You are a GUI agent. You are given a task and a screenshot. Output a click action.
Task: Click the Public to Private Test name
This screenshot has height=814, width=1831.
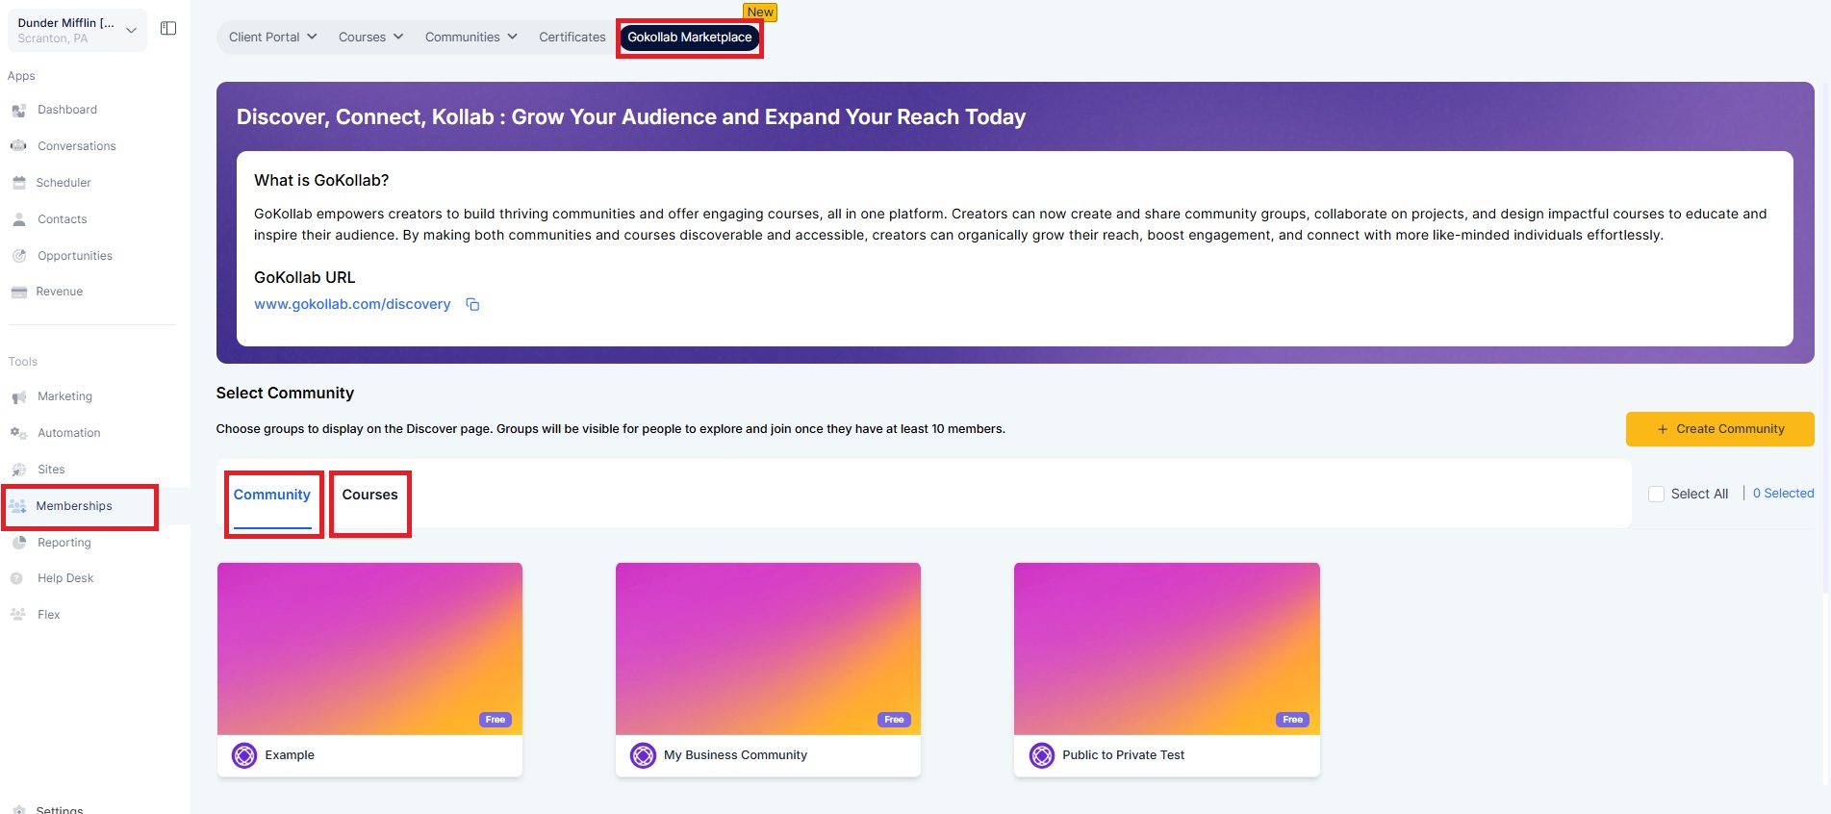click(1123, 755)
